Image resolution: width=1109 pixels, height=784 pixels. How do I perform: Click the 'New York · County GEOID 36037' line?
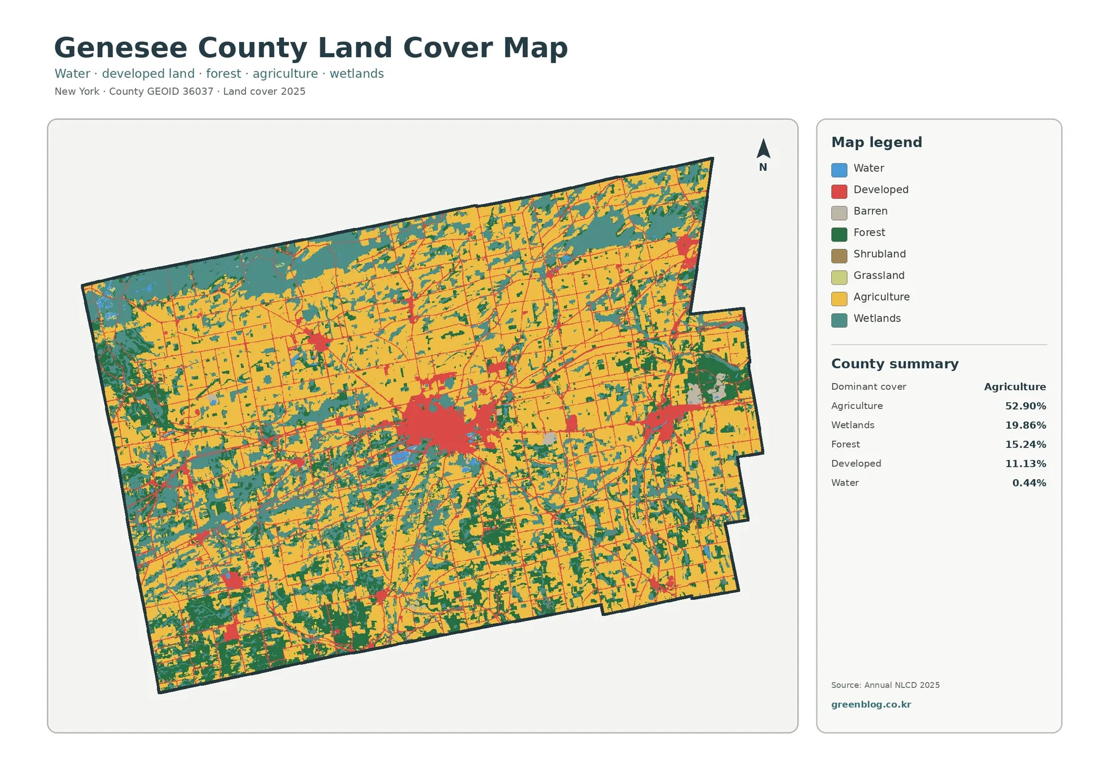(180, 91)
